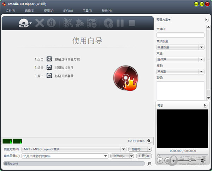Click the Pause toolbar icon
212x171 pixels.
point(120,23)
